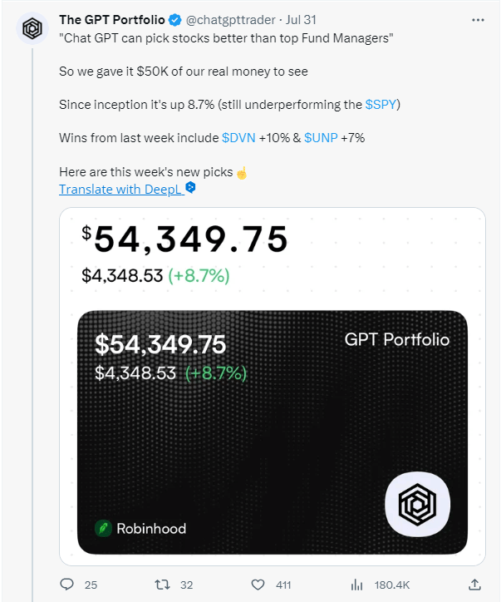
Task: Open the $SPY cashtag link
Action: 382,104
